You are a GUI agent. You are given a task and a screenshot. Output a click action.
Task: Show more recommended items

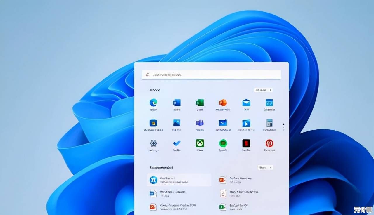click(x=265, y=167)
